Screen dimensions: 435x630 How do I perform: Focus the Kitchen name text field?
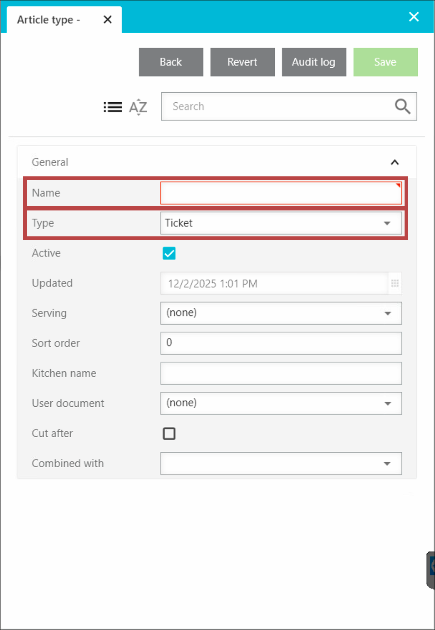(281, 373)
